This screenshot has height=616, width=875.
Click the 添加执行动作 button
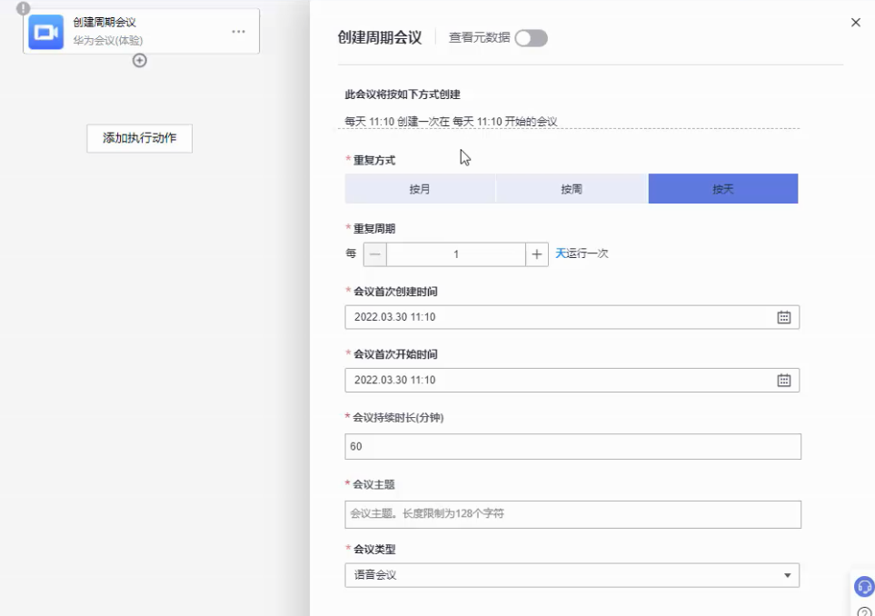click(139, 138)
